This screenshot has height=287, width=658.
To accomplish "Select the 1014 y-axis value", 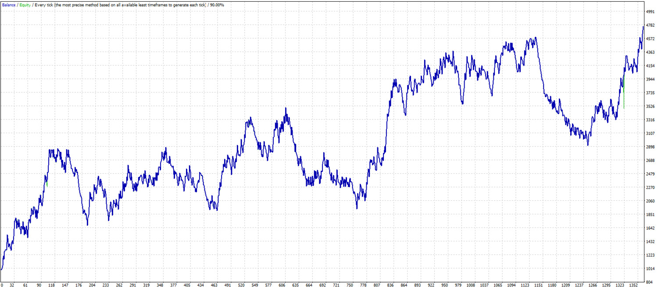I will point(651,269).
